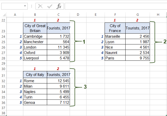Click the London tourists value 11 345
This screenshot has height=116, width=167.
(x=58, y=47)
